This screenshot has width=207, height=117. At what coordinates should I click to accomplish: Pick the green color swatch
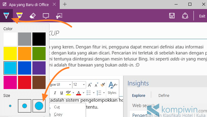[39, 54]
